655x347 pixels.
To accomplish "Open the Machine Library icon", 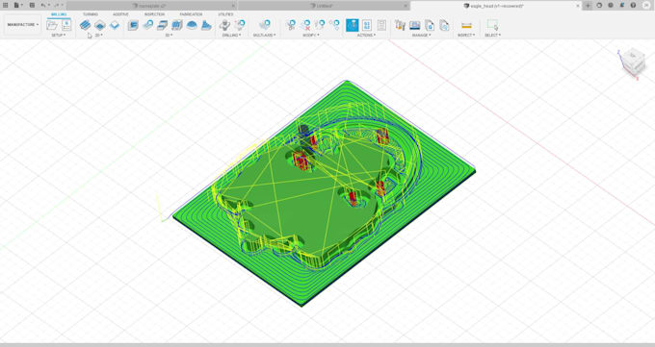I will click(x=415, y=25).
